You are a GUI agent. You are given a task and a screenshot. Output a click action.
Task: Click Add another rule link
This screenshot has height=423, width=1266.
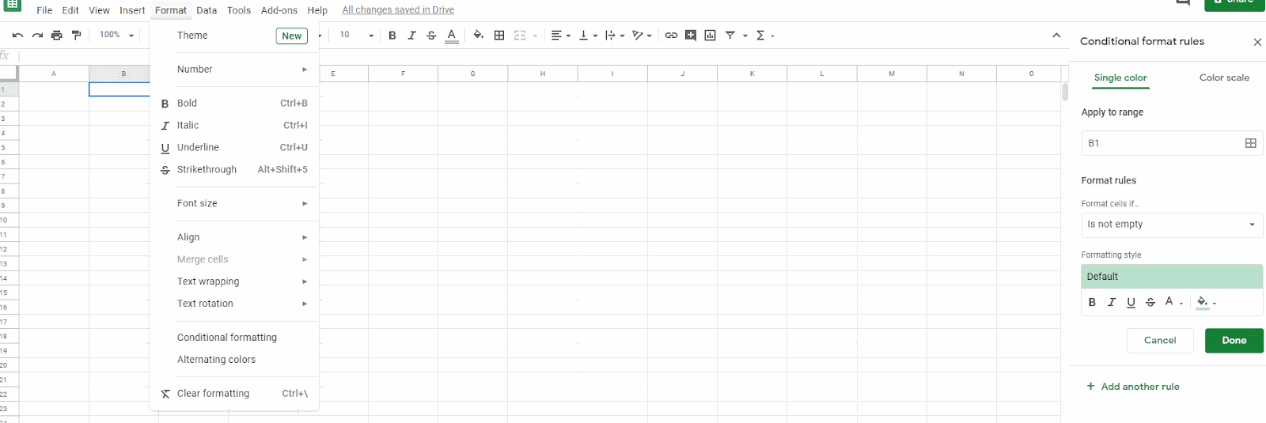click(x=1139, y=387)
